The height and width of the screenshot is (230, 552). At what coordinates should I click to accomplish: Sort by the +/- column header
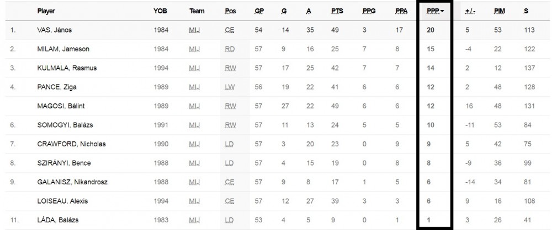tap(470, 11)
